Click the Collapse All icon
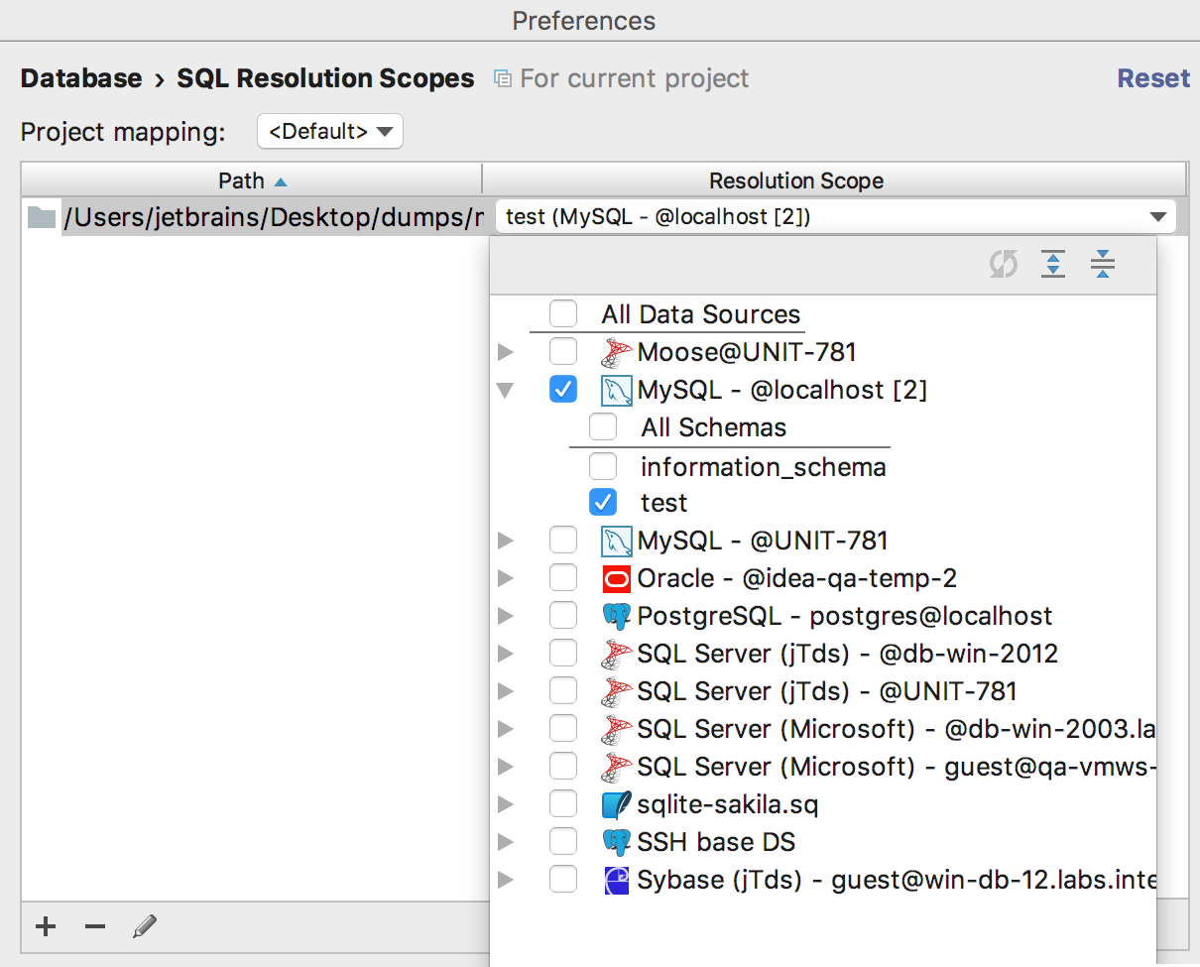Screen dimensions: 1200x967 pyautogui.click(x=1103, y=265)
